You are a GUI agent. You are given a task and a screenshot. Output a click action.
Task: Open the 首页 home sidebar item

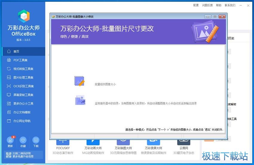coord(24,51)
